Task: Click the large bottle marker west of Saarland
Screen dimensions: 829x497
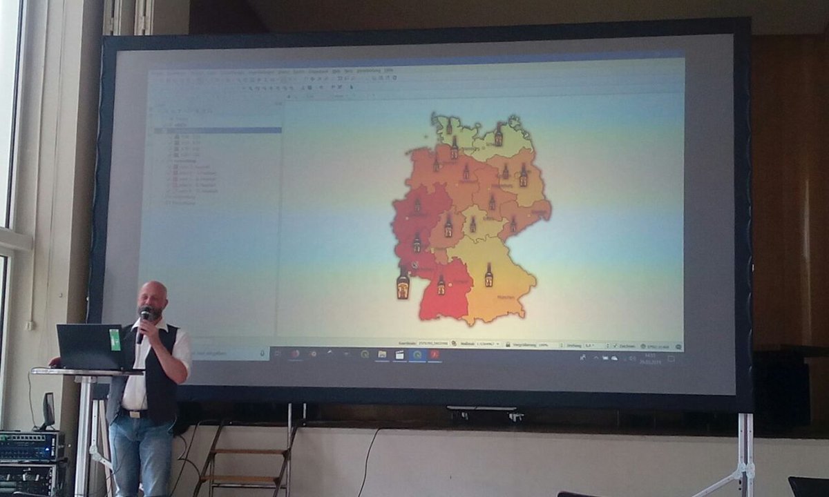Action: click(x=403, y=283)
